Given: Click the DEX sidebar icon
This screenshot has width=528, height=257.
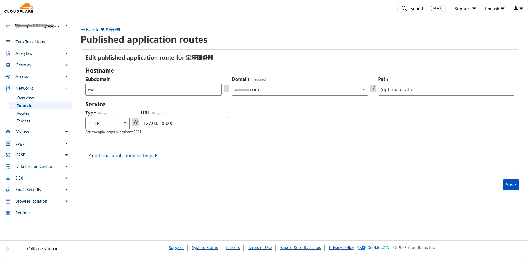Looking at the screenshot, I should pyautogui.click(x=8, y=178).
